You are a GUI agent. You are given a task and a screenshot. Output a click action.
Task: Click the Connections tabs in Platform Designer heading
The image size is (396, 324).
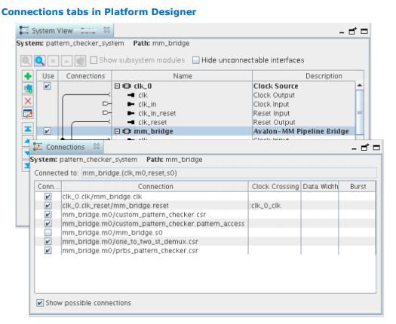click(x=99, y=12)
